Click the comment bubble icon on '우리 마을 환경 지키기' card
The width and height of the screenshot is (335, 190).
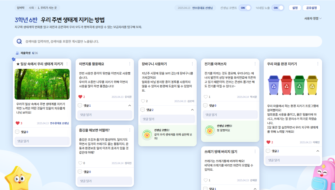[268, 151]
